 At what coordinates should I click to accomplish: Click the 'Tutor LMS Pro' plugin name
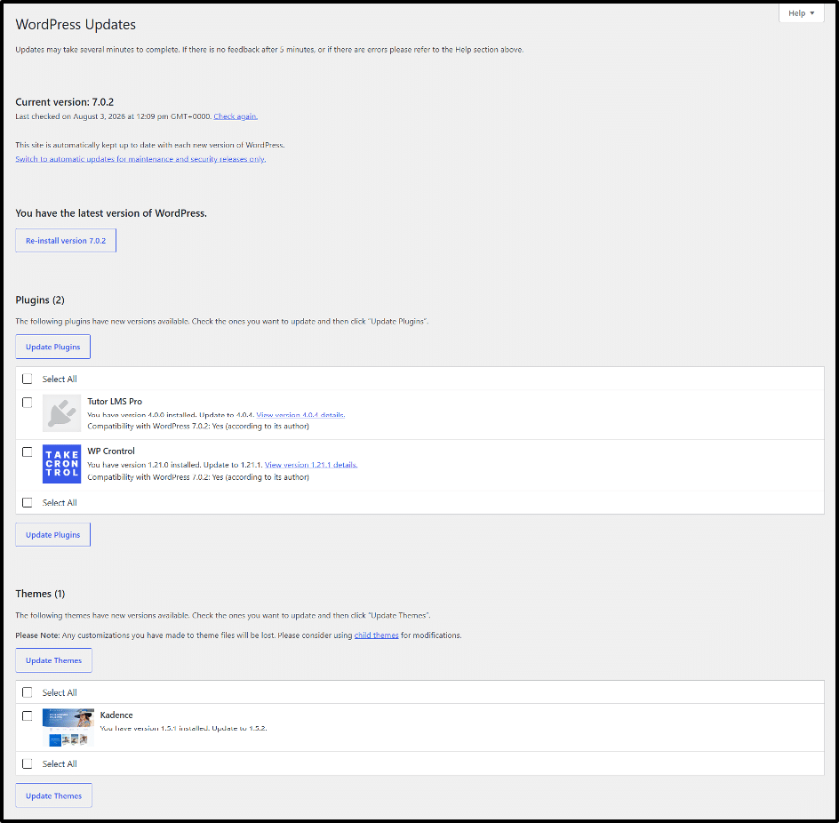(115, 402)
